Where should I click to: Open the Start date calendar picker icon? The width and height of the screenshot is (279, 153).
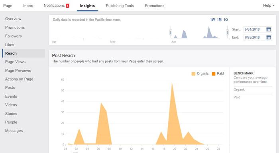point(268,29)
